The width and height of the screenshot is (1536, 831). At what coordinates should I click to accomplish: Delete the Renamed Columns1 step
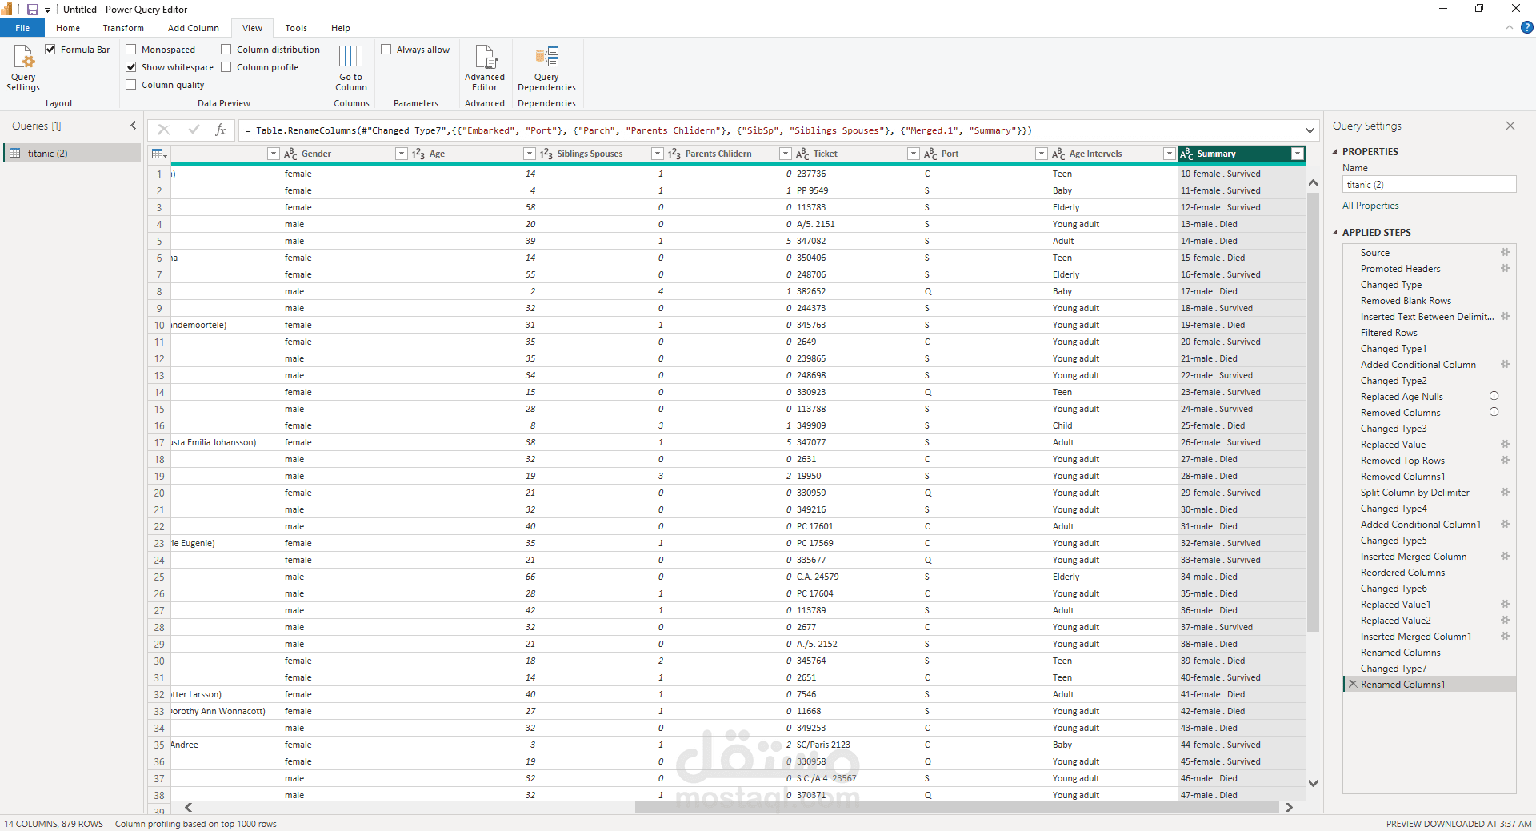click(1353, 685)
